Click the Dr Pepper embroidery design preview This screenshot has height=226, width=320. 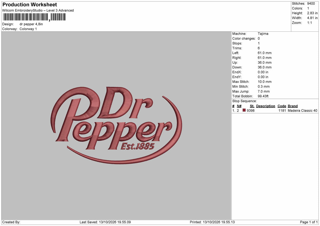pos(116,125)
